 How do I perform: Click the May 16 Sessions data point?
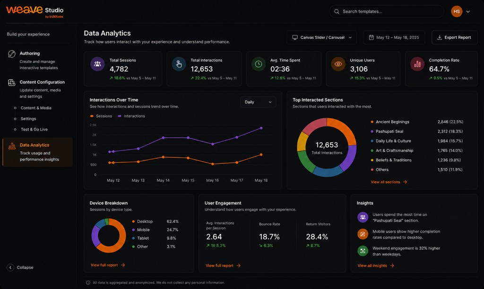click(x=212, y=164)
